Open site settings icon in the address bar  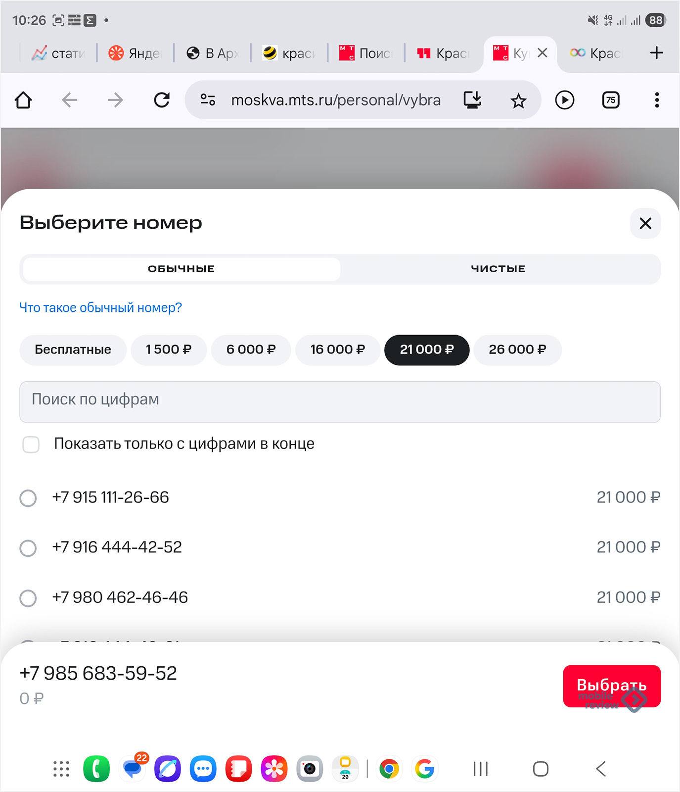click(208, 100)
